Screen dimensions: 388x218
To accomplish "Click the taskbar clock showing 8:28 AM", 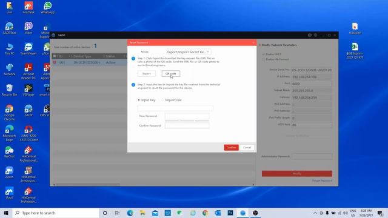I will (x=366, y=213).
